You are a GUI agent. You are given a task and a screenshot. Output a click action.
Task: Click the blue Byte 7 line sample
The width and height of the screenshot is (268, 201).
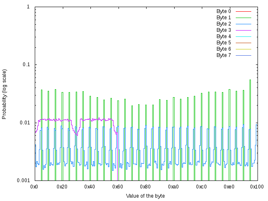point(243,55)
